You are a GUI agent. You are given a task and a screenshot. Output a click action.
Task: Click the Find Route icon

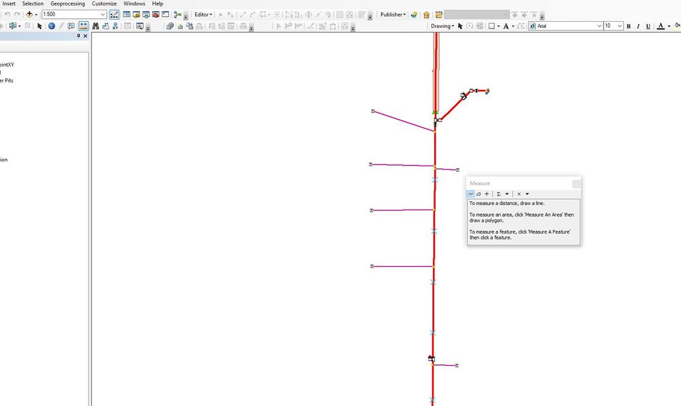point(106,26)
